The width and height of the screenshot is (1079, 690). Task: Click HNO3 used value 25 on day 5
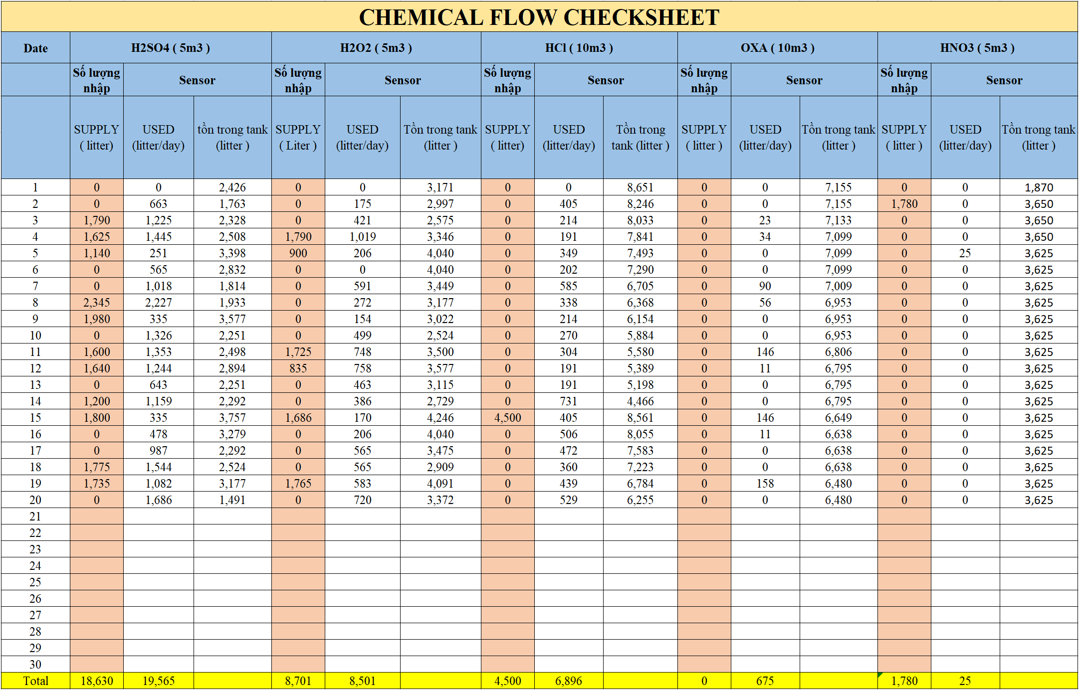(965, 253)
